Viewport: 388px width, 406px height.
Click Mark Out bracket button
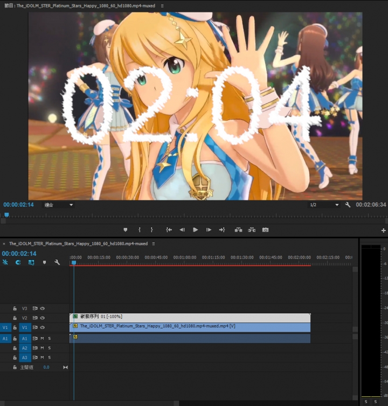[151, 230]
